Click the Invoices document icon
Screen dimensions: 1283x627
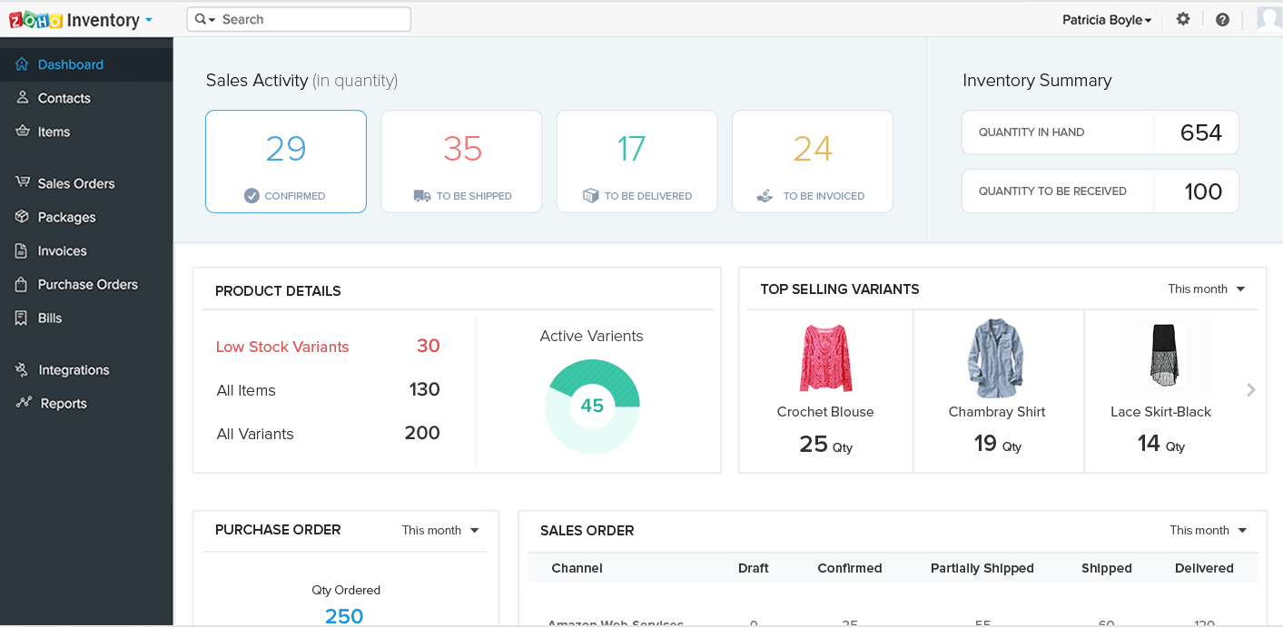click(x=21, y=250)
